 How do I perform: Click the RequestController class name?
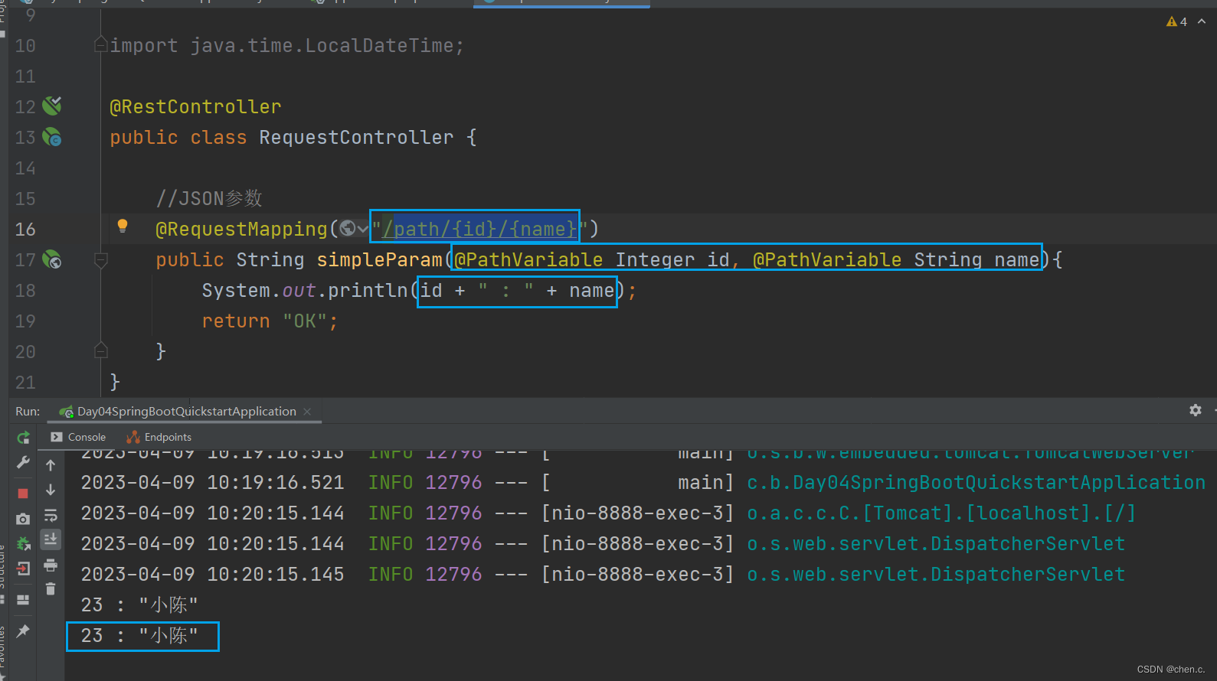356,138
